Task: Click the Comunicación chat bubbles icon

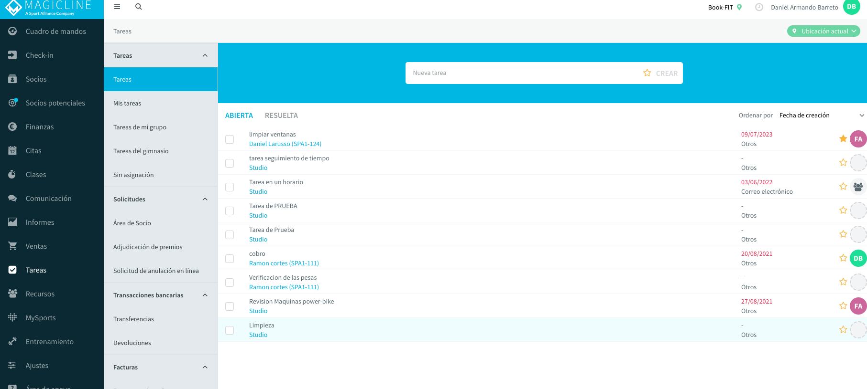Action: [12, 198]
